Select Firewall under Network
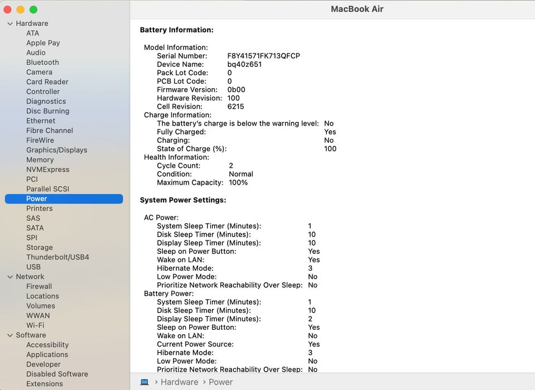The image size is (535, 390). (39, 287)
